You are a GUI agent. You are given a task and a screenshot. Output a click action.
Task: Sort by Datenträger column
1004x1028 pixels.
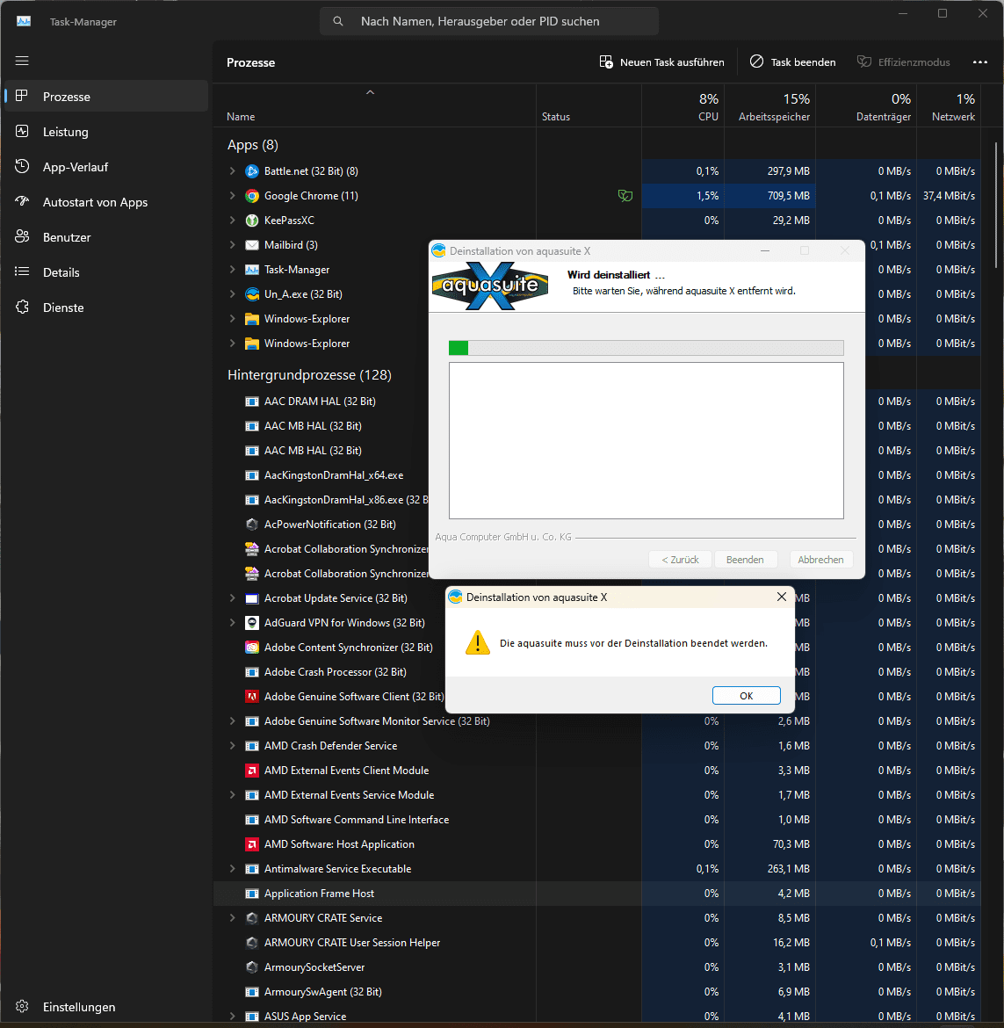pos(866,107)
